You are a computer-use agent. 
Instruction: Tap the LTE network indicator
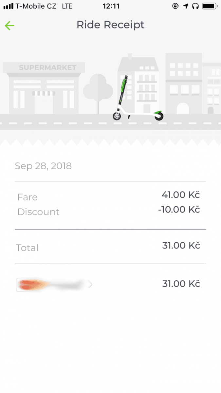click(x=68, y=5)
